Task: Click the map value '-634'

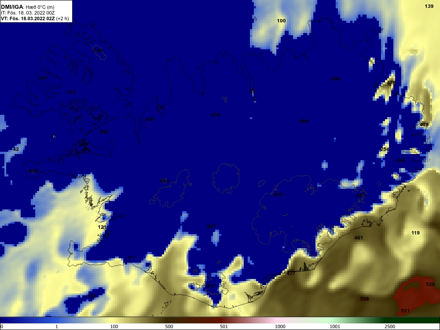Action: (x=164, y=181)
